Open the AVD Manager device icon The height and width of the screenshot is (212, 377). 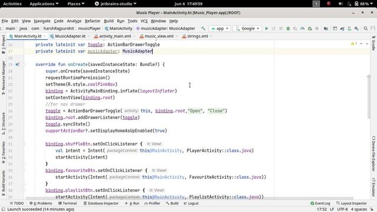(x=349, y=29)
